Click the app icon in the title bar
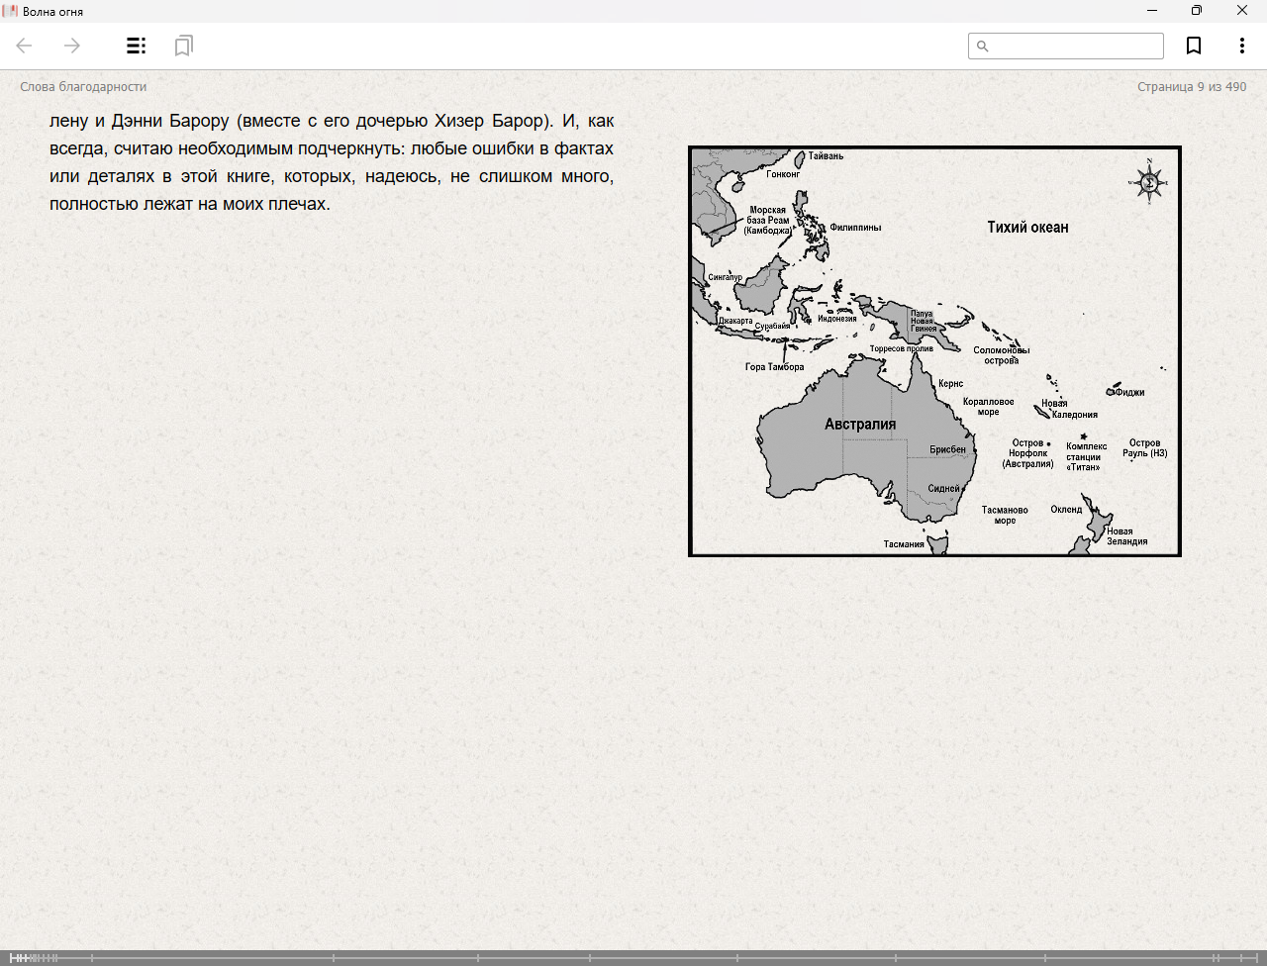The height and width of the screenshot is (966, 1267). pos(11,11)
